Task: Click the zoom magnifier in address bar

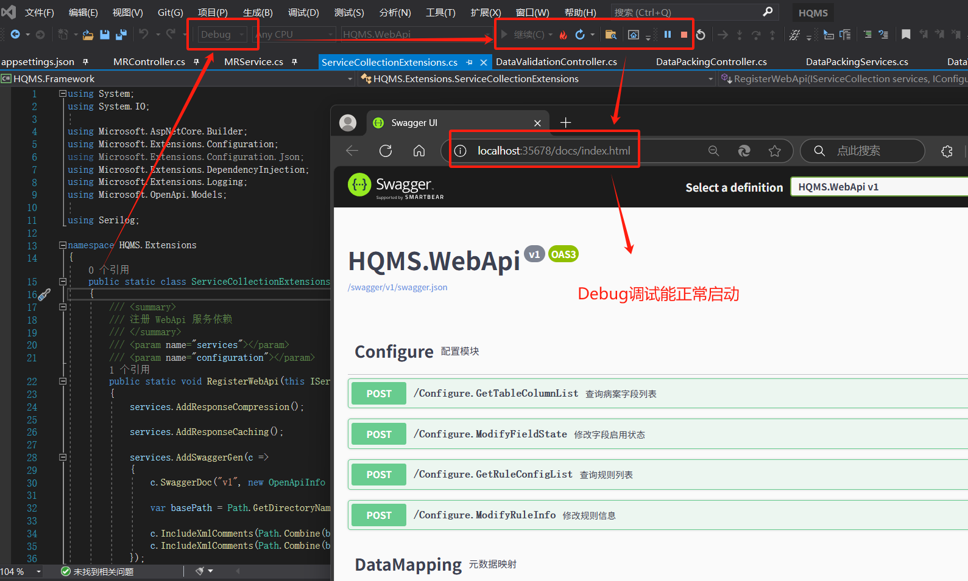Action: tap(713, 151)
